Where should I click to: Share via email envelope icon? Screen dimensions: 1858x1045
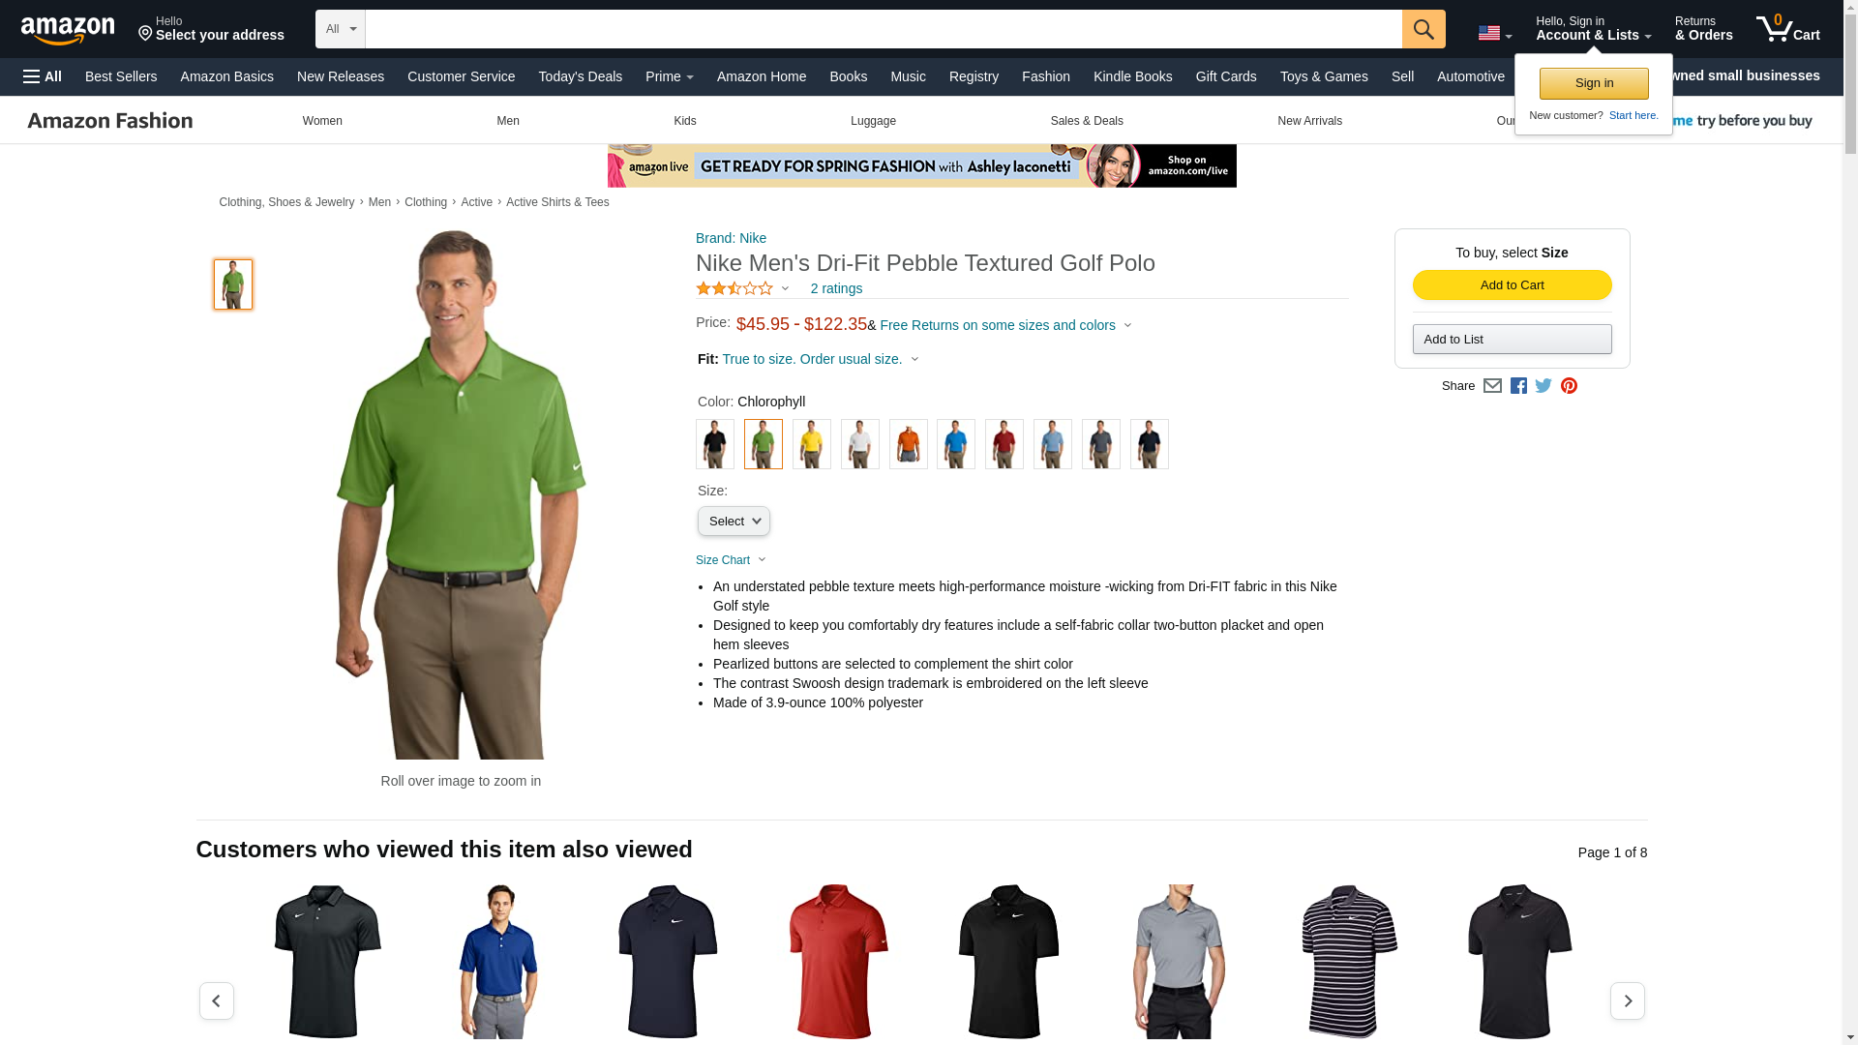click(1492, 385)
